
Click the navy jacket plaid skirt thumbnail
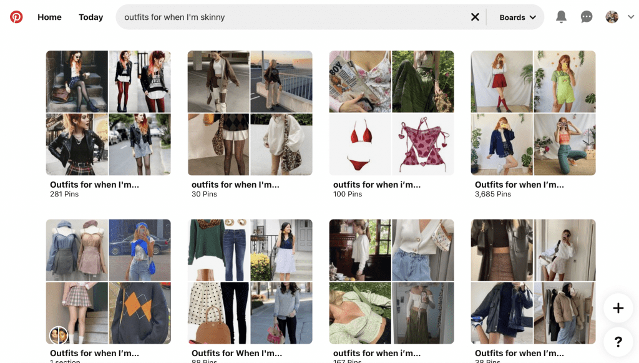502,145
